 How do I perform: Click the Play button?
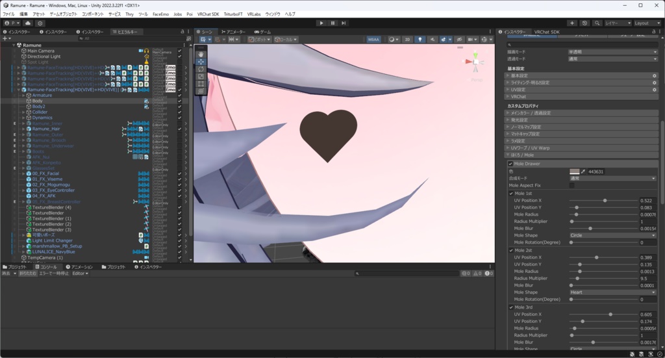pyautogui.click(x=321, y=23)
